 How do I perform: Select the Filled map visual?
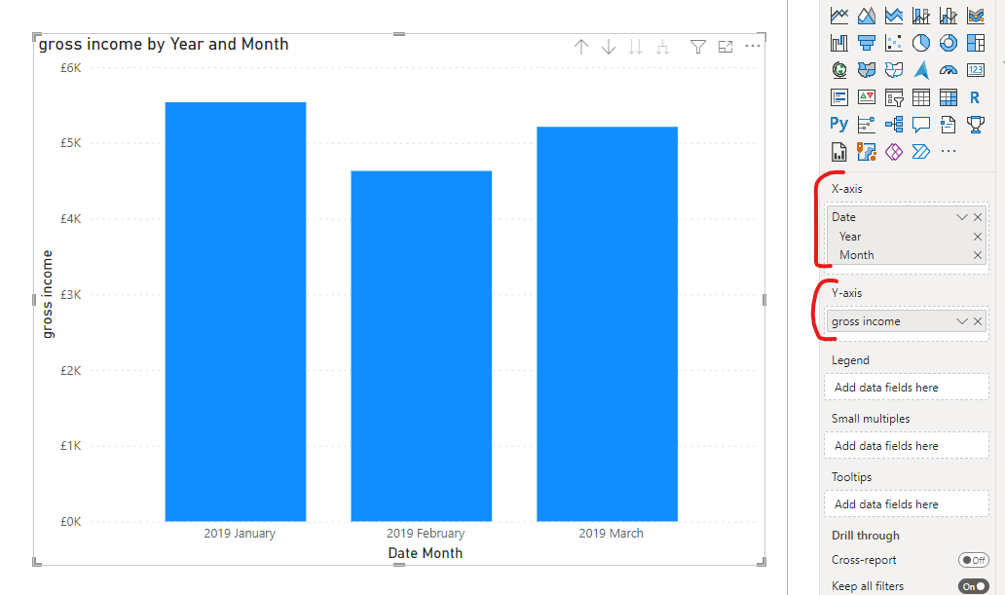867,70
